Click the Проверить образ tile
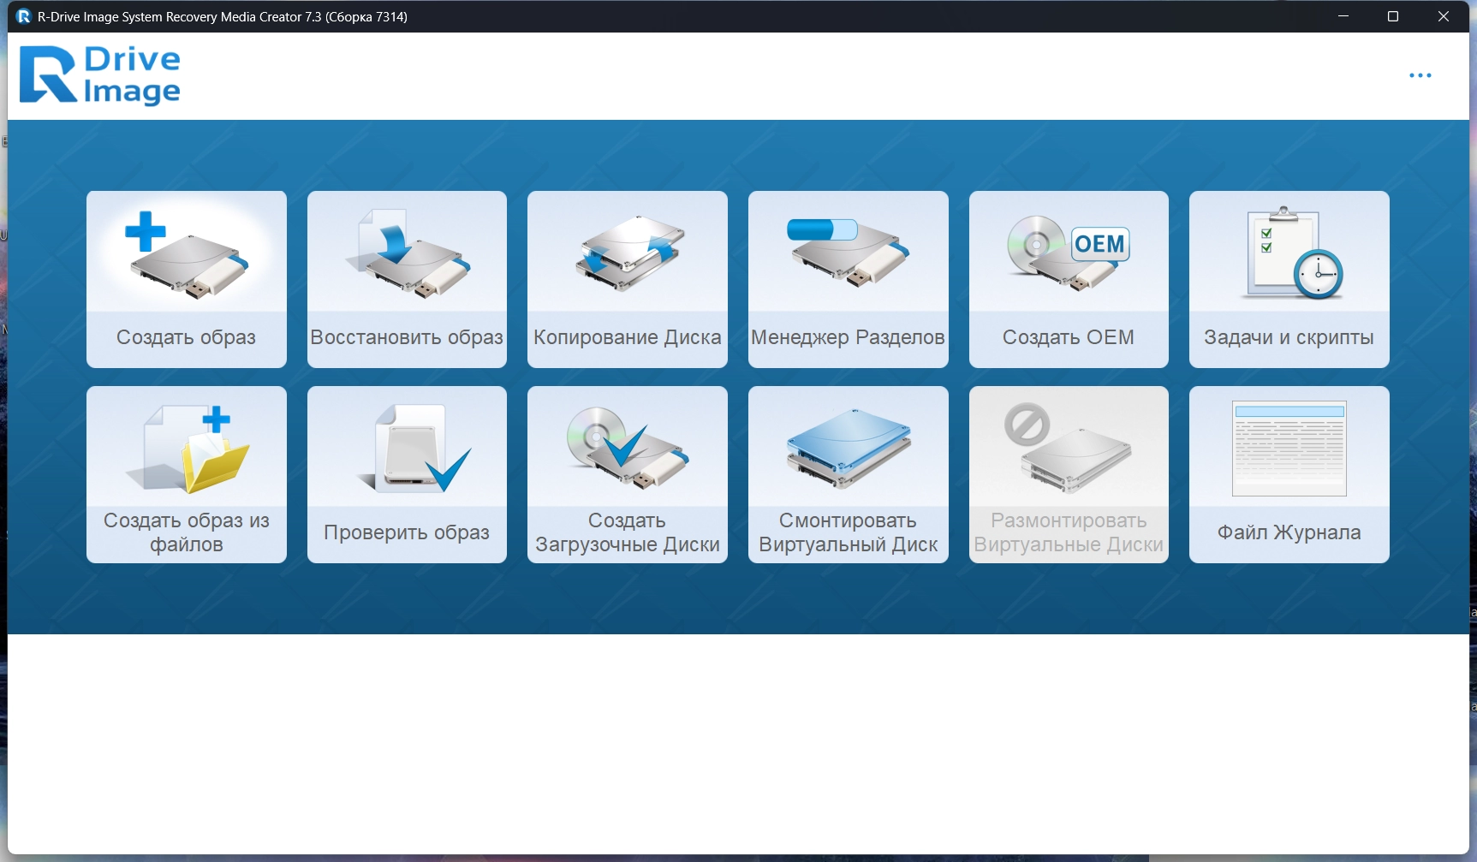 click(407, 474)
